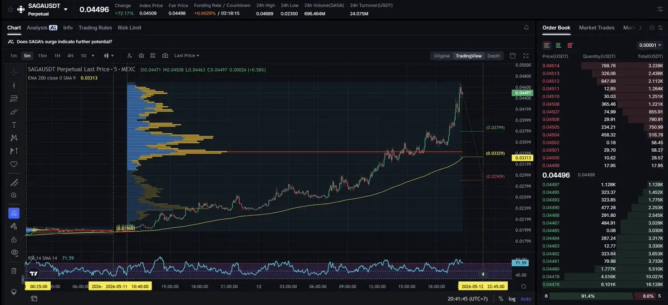668x305 pixels.
Task: Click the chart window layout icon
Action: (513, 56)
